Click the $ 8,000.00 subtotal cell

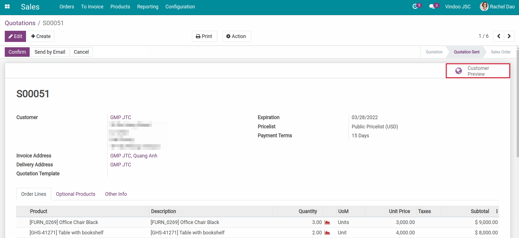pos(470,233)
